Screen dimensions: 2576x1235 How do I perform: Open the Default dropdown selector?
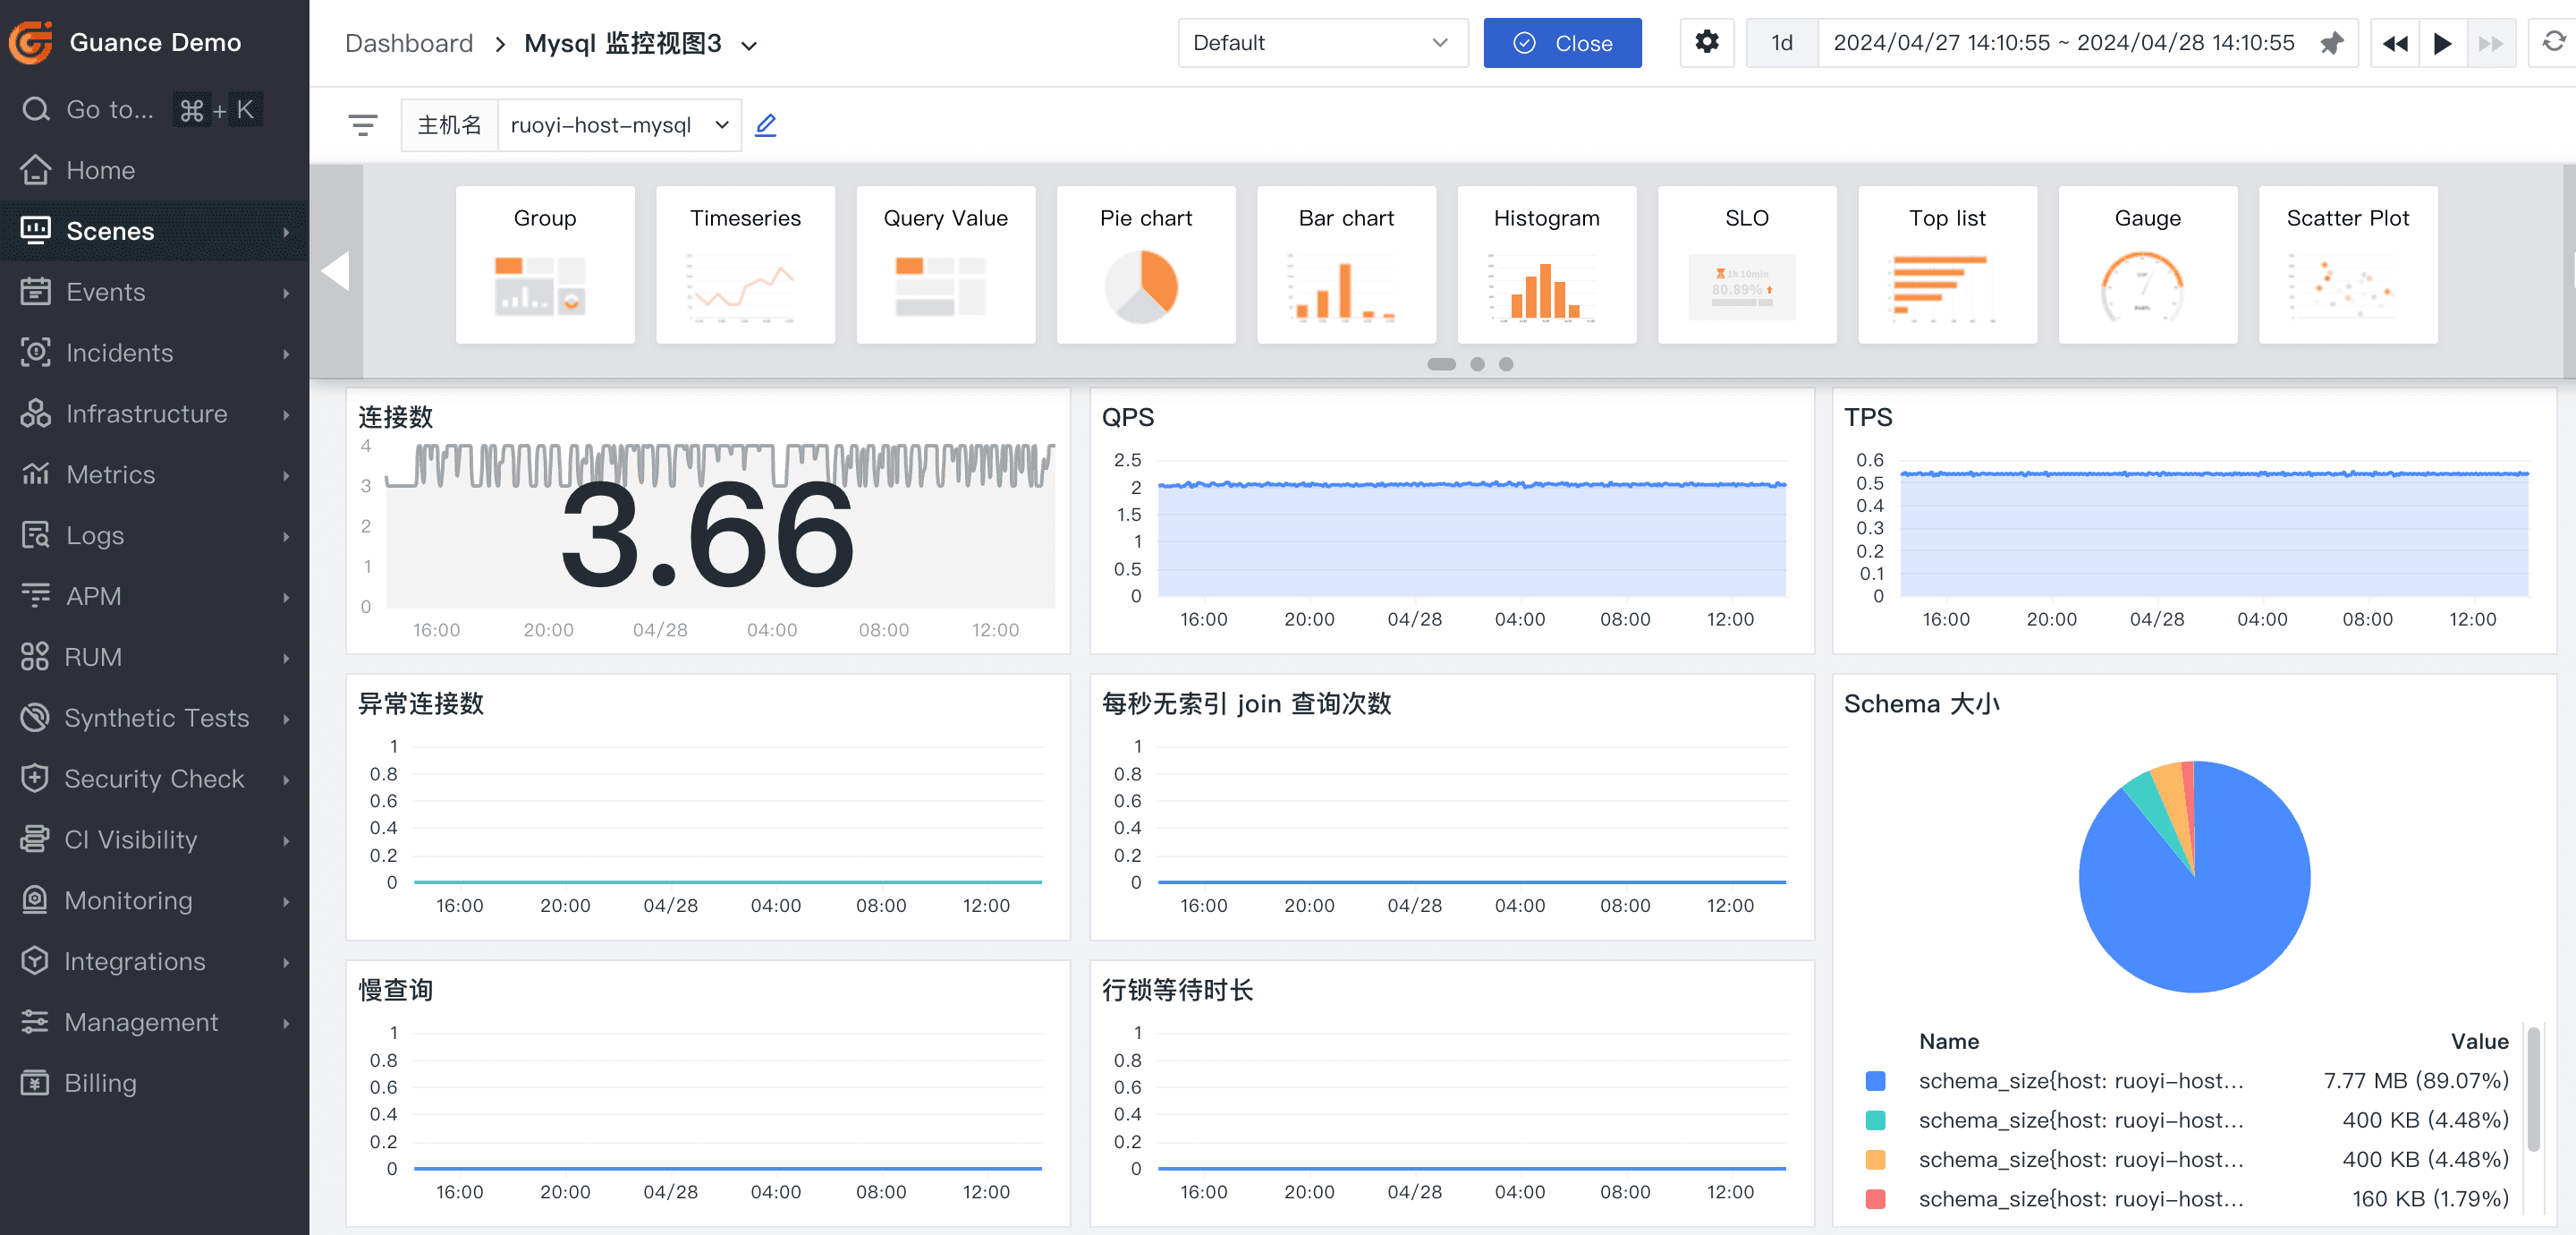[1321, 43]
